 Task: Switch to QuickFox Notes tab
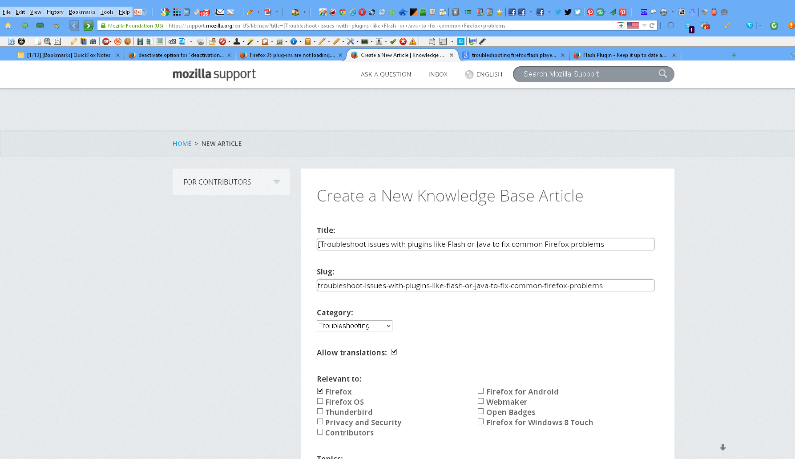[x=69, y=55]
